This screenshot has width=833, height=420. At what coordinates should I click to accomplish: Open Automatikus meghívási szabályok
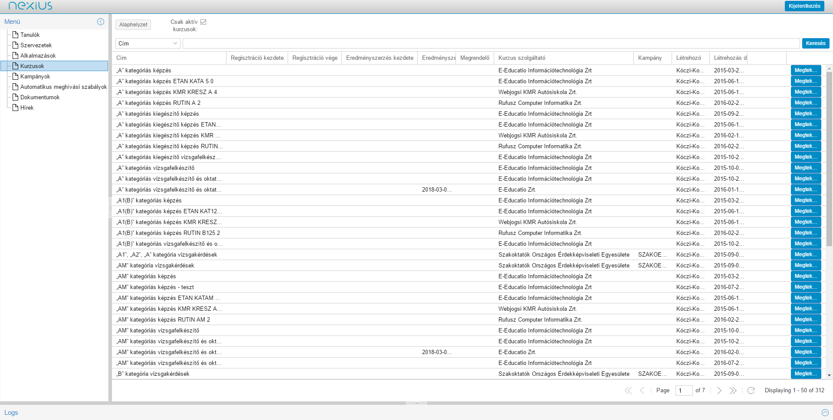click(63, 87)
